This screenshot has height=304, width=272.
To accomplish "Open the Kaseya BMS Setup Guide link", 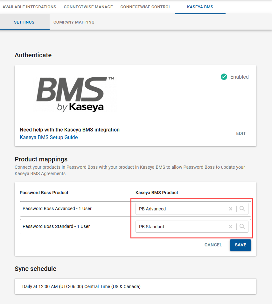I will (x=49, y=137).
